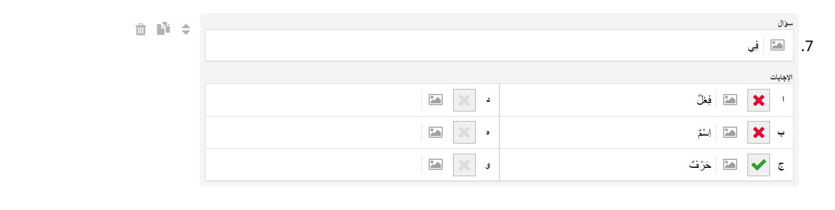Toggle the gray X for answer و
This screenshot has width=835, height=210.
click(x=464, y=164)
